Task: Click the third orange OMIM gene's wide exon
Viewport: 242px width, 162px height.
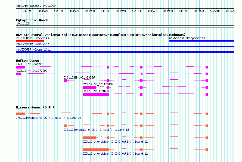Action: [89, 138]
